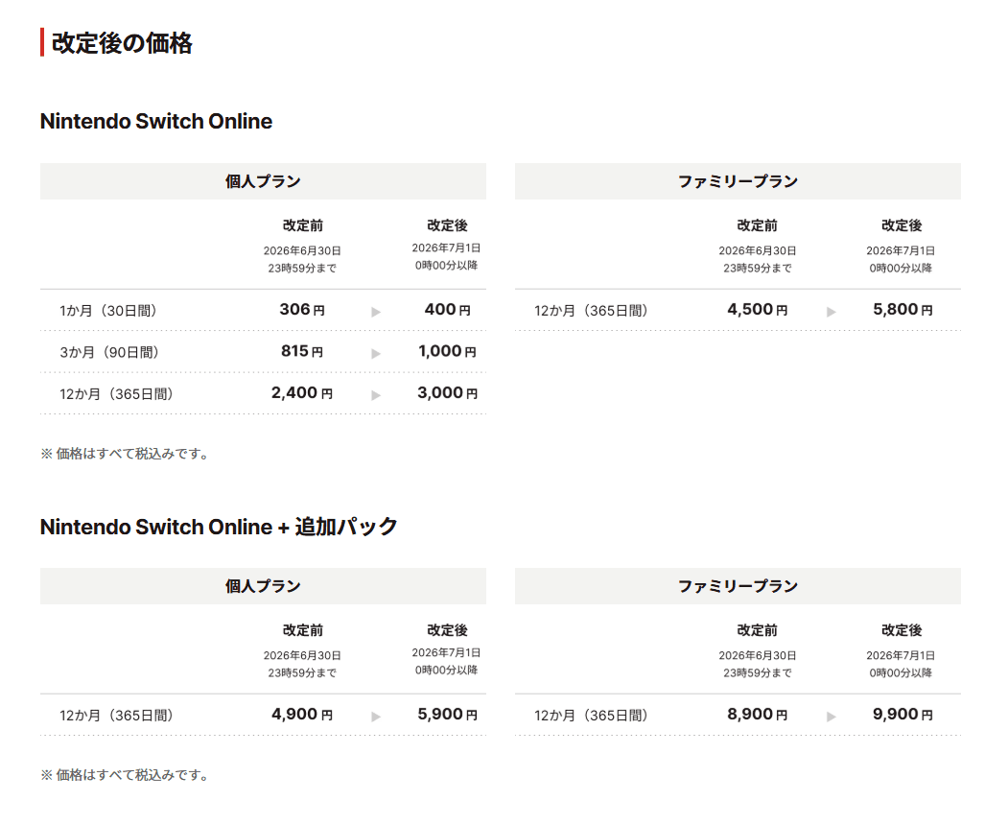Click ファミリープラン header in Nintendo Switch Online table

(738, 181)
